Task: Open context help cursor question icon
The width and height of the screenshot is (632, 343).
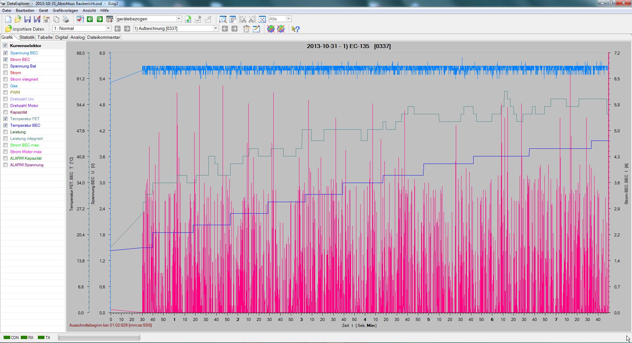Action: [x=295, y=29]
